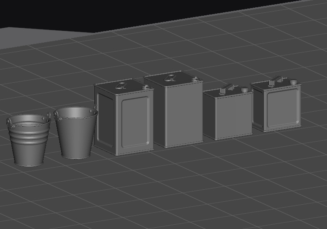Select the ribbed bucket model

[x=29, y=139]
